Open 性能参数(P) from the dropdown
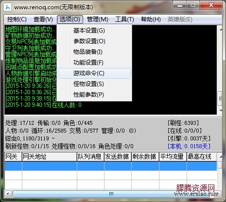Viewport: 226px width, 202px height. pyautogui.click(x=94, y=95)
